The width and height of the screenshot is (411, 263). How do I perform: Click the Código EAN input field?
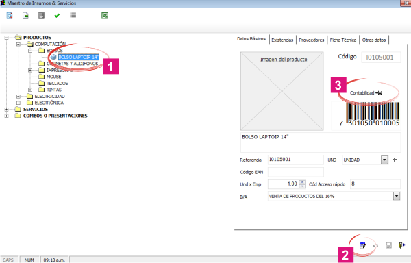296,172
